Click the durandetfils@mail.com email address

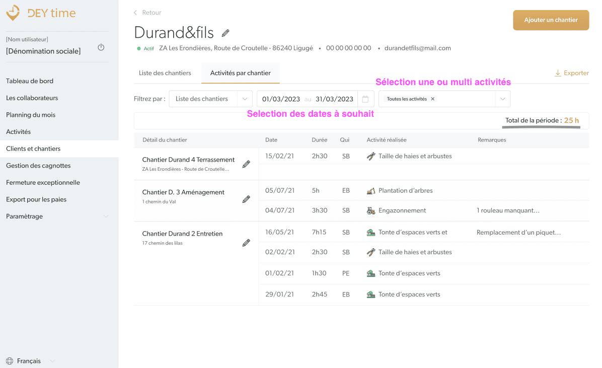coord(418,48)
